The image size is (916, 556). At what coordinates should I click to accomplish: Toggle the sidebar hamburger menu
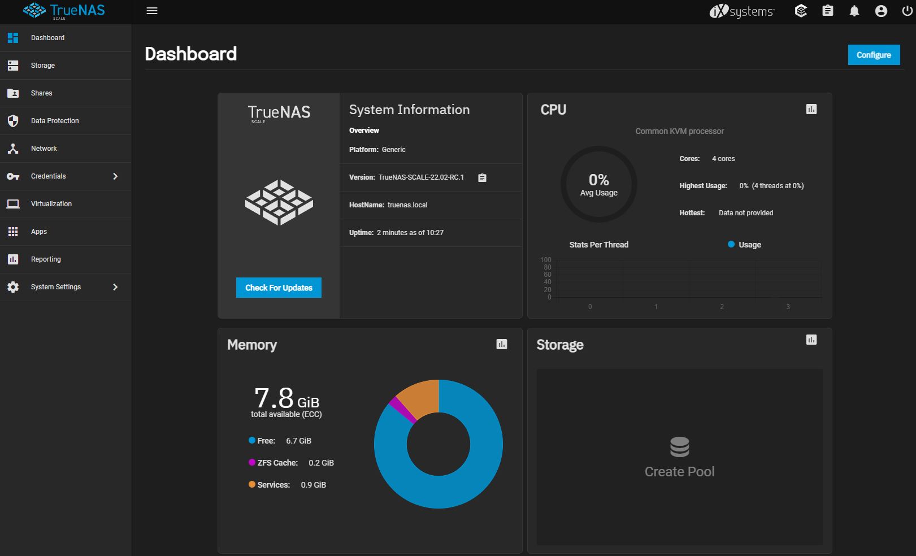151,11
